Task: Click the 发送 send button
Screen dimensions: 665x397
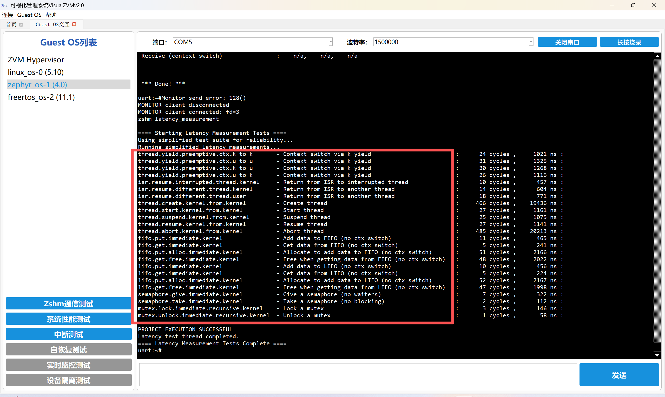Action: pyautogui.click(x=619, y=375)
